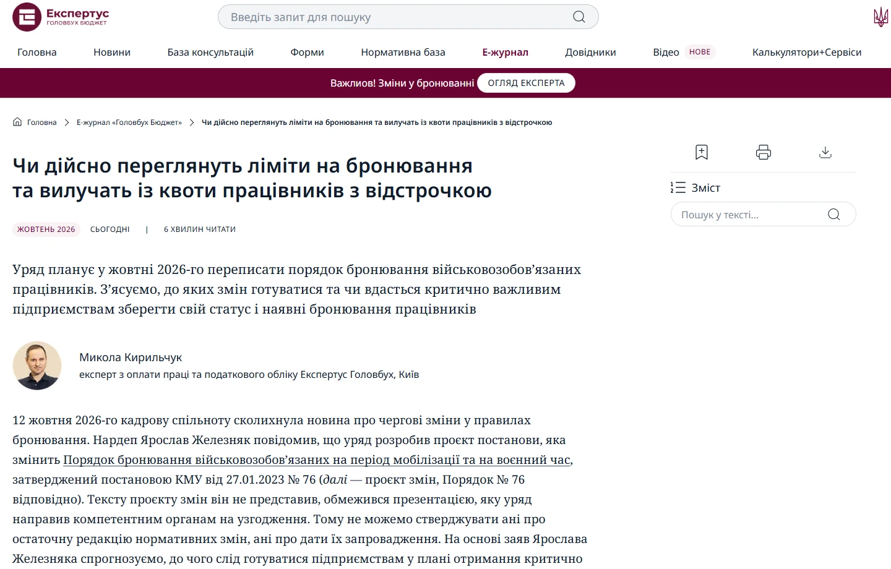This screenshot has width=891, height=569.
Task: Focus the Введіть запит для пошуку field
Action: (x=408, y=17)
